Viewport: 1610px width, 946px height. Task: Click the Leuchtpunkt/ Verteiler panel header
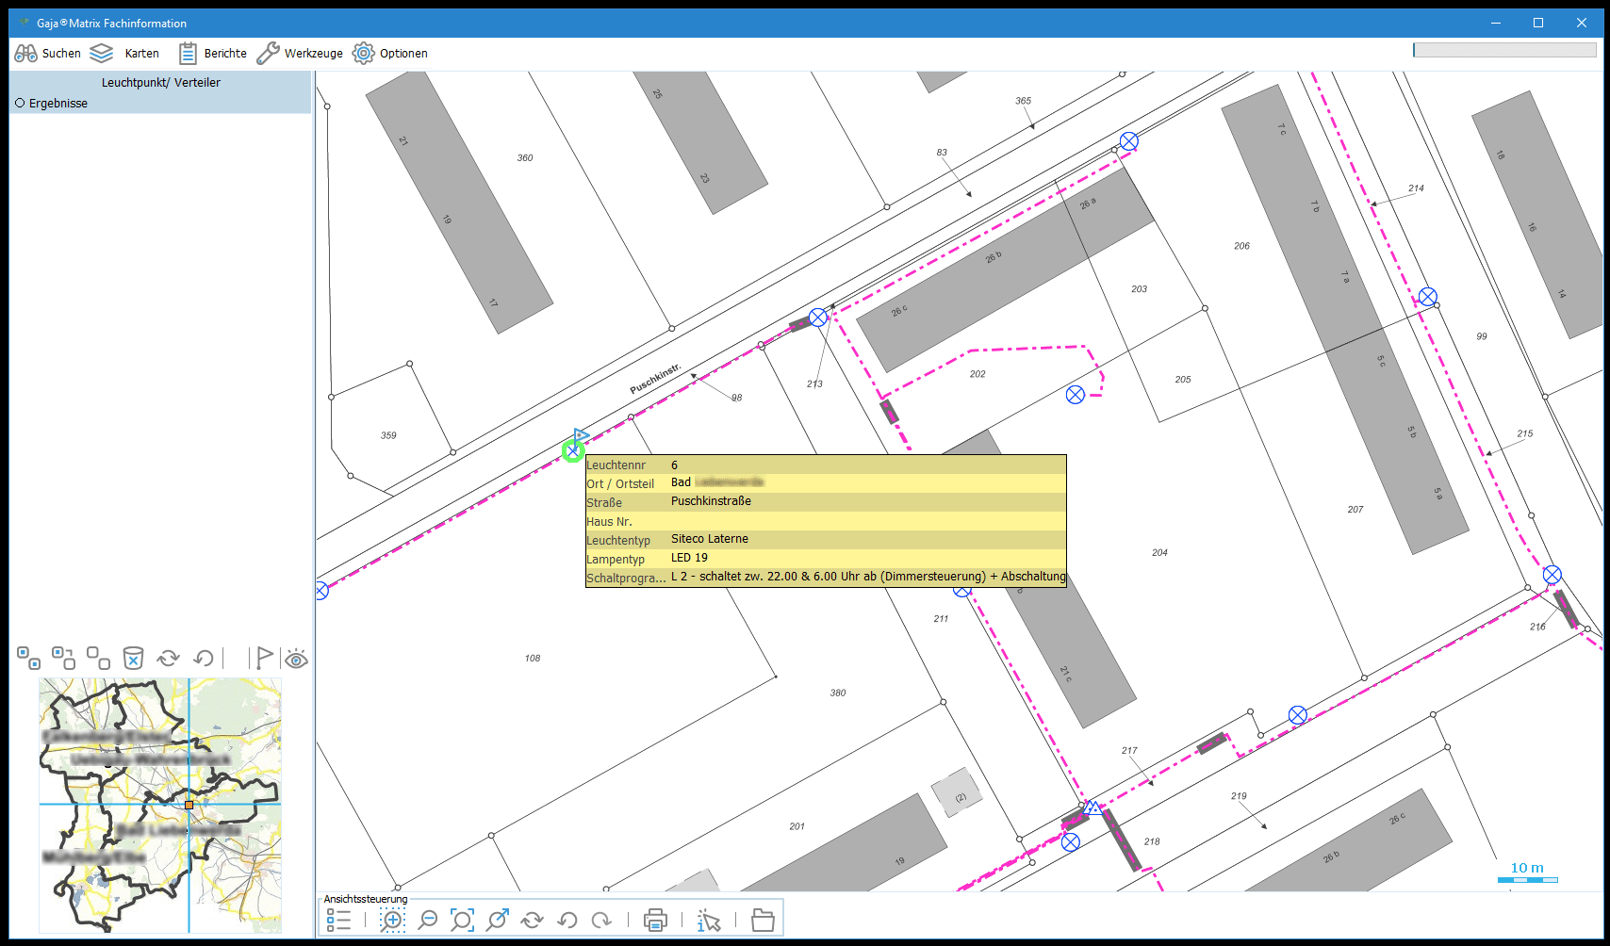160,83
